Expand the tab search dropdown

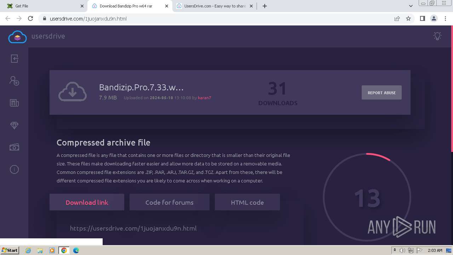click(x=411, y=6)
